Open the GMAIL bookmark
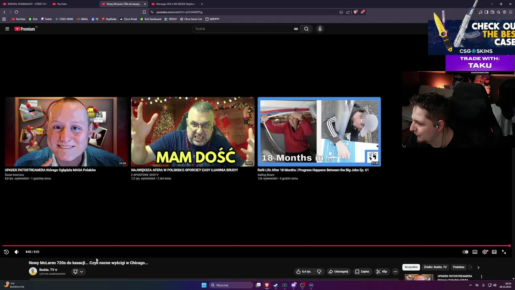 click(82, 19)
